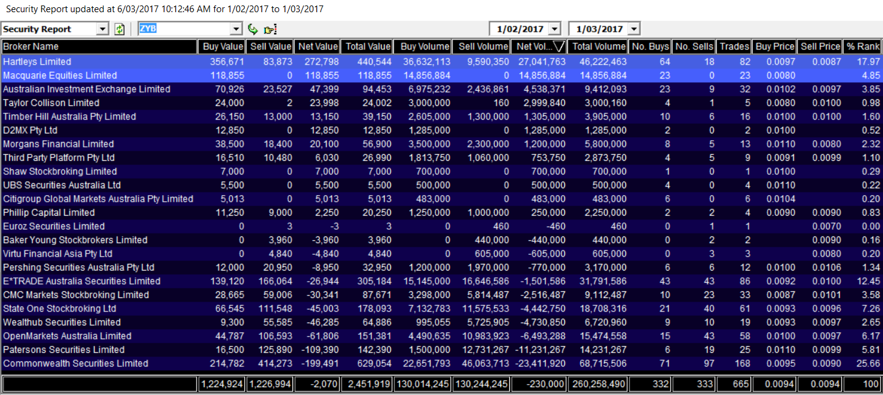This screenshot has width=883, height=395.
Task: Sort by Sell Value column header
Action: 270,46
